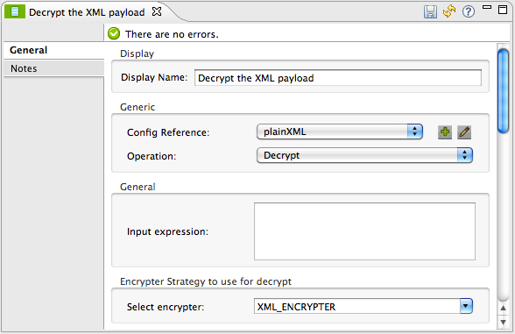
Task: Click the 'Input expression:' label
Action: [x=167, y=231]
